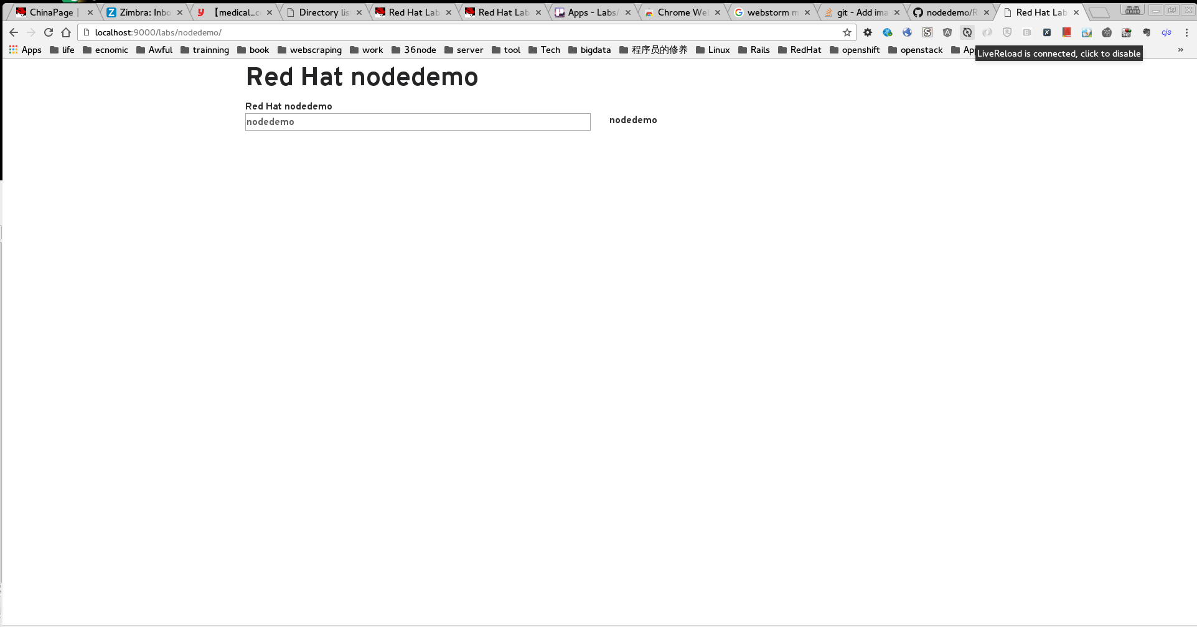
Task: Reload the current page
Action: [x=49, y=32]
